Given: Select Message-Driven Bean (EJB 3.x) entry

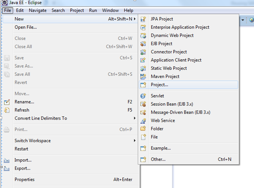Looking at the screenshot, I should click(188, 112).
